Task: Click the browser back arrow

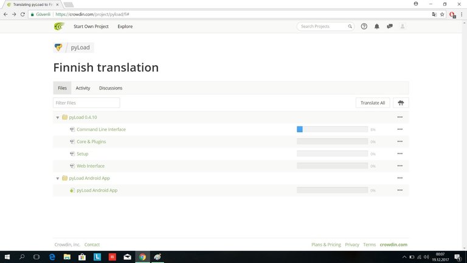Action: pyautogui.click(x=5, y=15)
